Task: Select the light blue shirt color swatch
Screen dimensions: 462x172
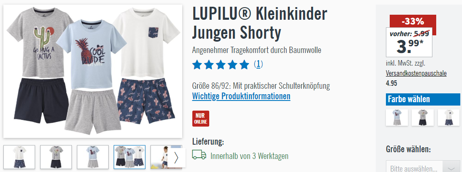Action: tap(397, 117)
